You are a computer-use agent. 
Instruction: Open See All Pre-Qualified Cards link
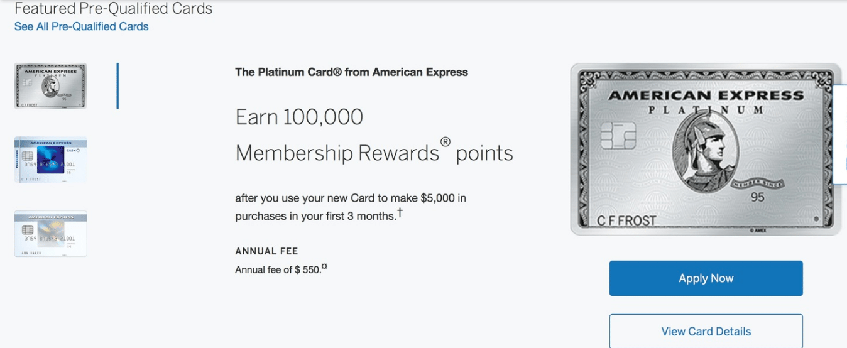point(82,26)
